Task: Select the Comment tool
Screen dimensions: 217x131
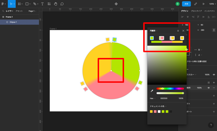Action: point(62,4)
